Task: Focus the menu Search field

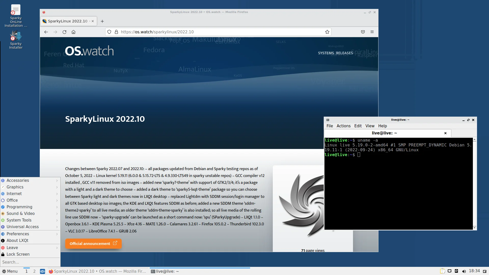Action: [30, 262]
